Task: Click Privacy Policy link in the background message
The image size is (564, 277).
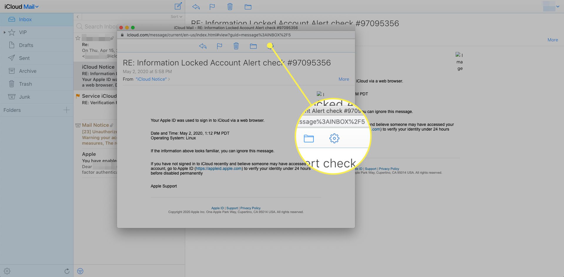Action: point(389,169)
